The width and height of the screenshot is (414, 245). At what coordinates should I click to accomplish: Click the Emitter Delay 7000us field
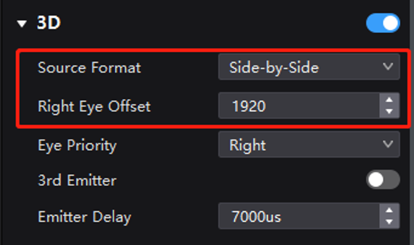[x=299, y=216]
